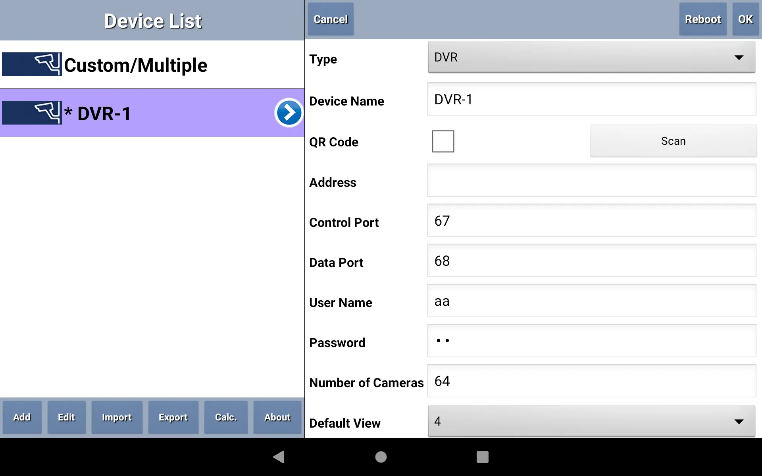Viewport: 762px width, 476px height.
Task: Click the Add device icon button
Action: 22,417
